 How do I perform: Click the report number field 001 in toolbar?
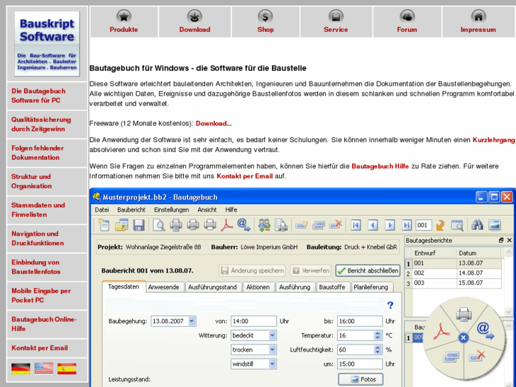point(423,225)
